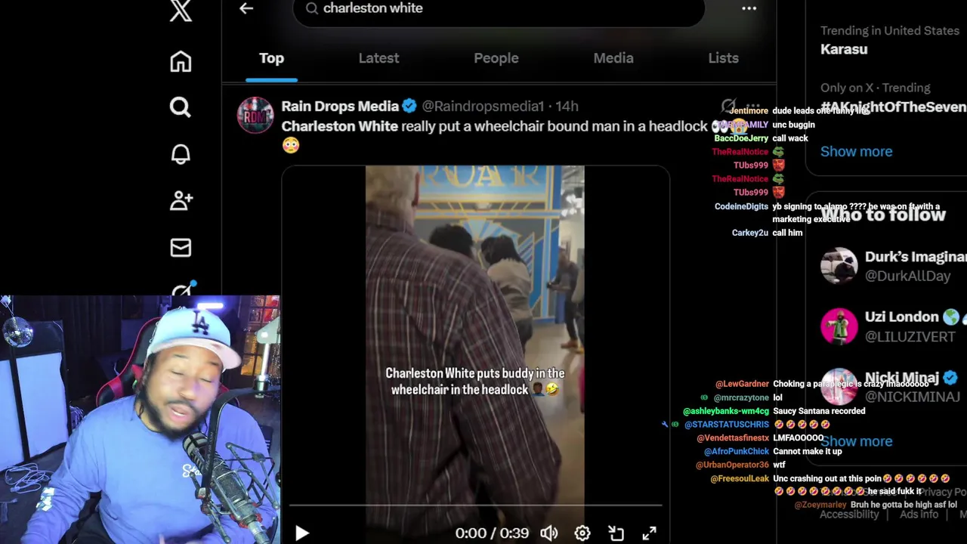Click the Accessibility footer link
The height and width of the screenshot is (544, 967).
pyautogui.click(x=849, y=515)
